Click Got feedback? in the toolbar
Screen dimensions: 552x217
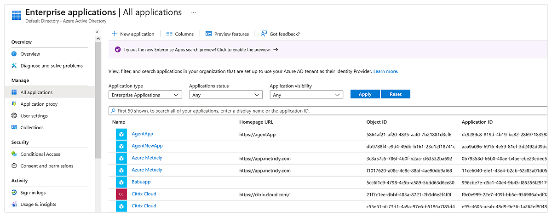point(280,34)
